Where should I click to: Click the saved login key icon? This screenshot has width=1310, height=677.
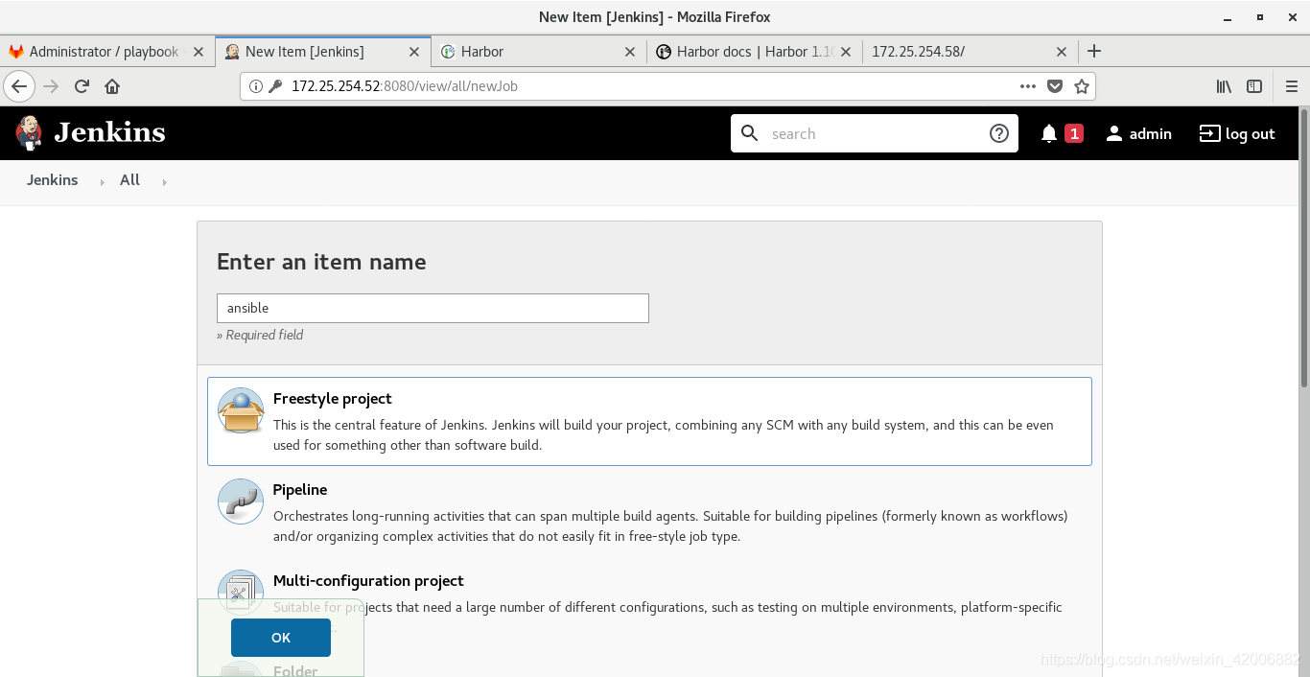[x=275, y=86]
